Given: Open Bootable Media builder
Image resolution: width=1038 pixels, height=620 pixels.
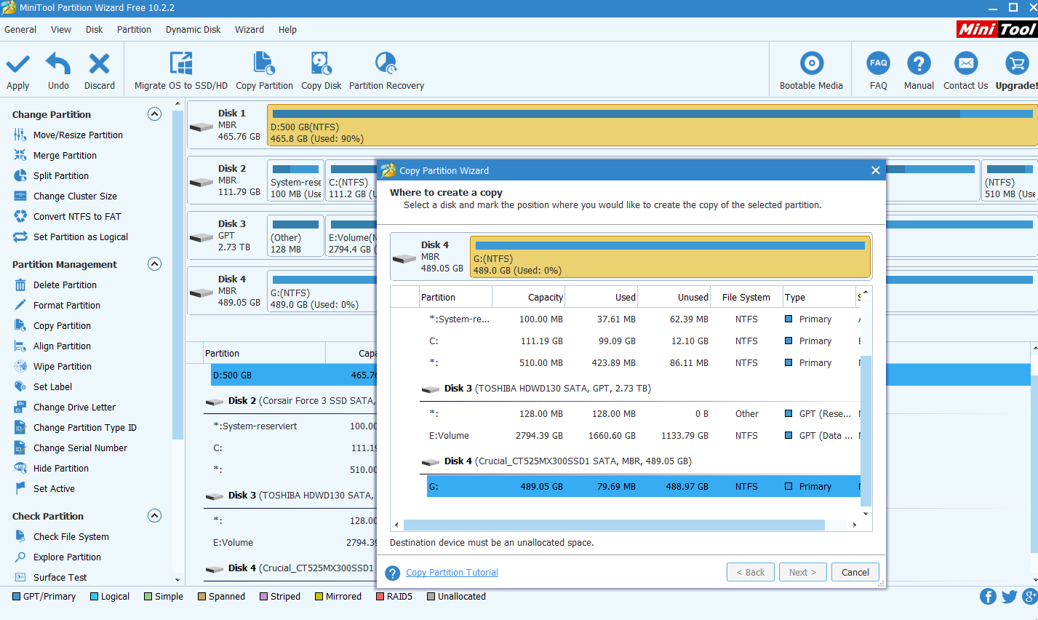Looking at the screenshot, I should [x=811, y=63].
